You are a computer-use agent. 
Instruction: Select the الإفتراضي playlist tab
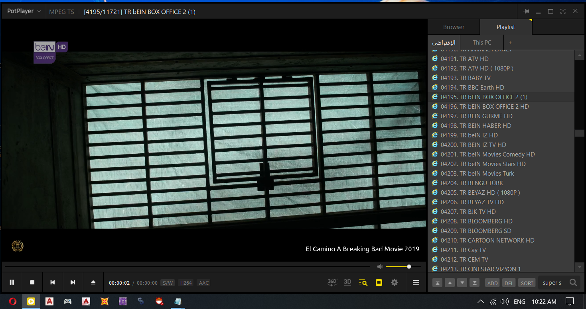click(444, 42)
